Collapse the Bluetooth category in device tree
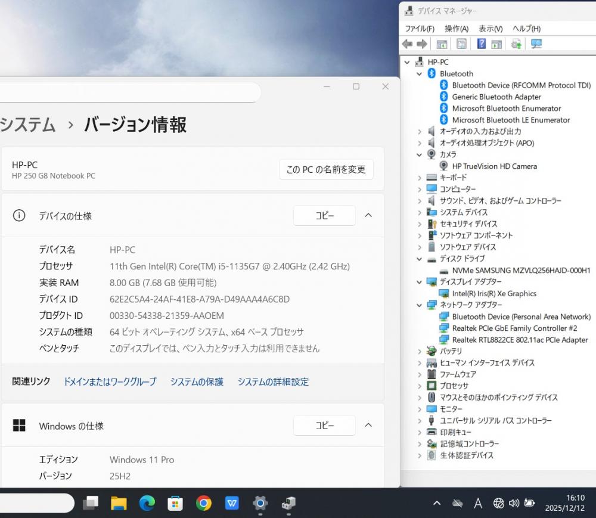 click(x=419, y=74)
